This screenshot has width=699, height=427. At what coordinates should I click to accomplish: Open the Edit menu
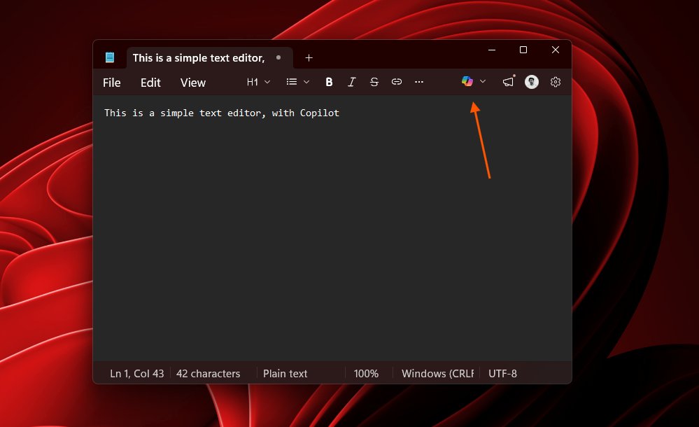pyautogui.click(x=150, y=83)
